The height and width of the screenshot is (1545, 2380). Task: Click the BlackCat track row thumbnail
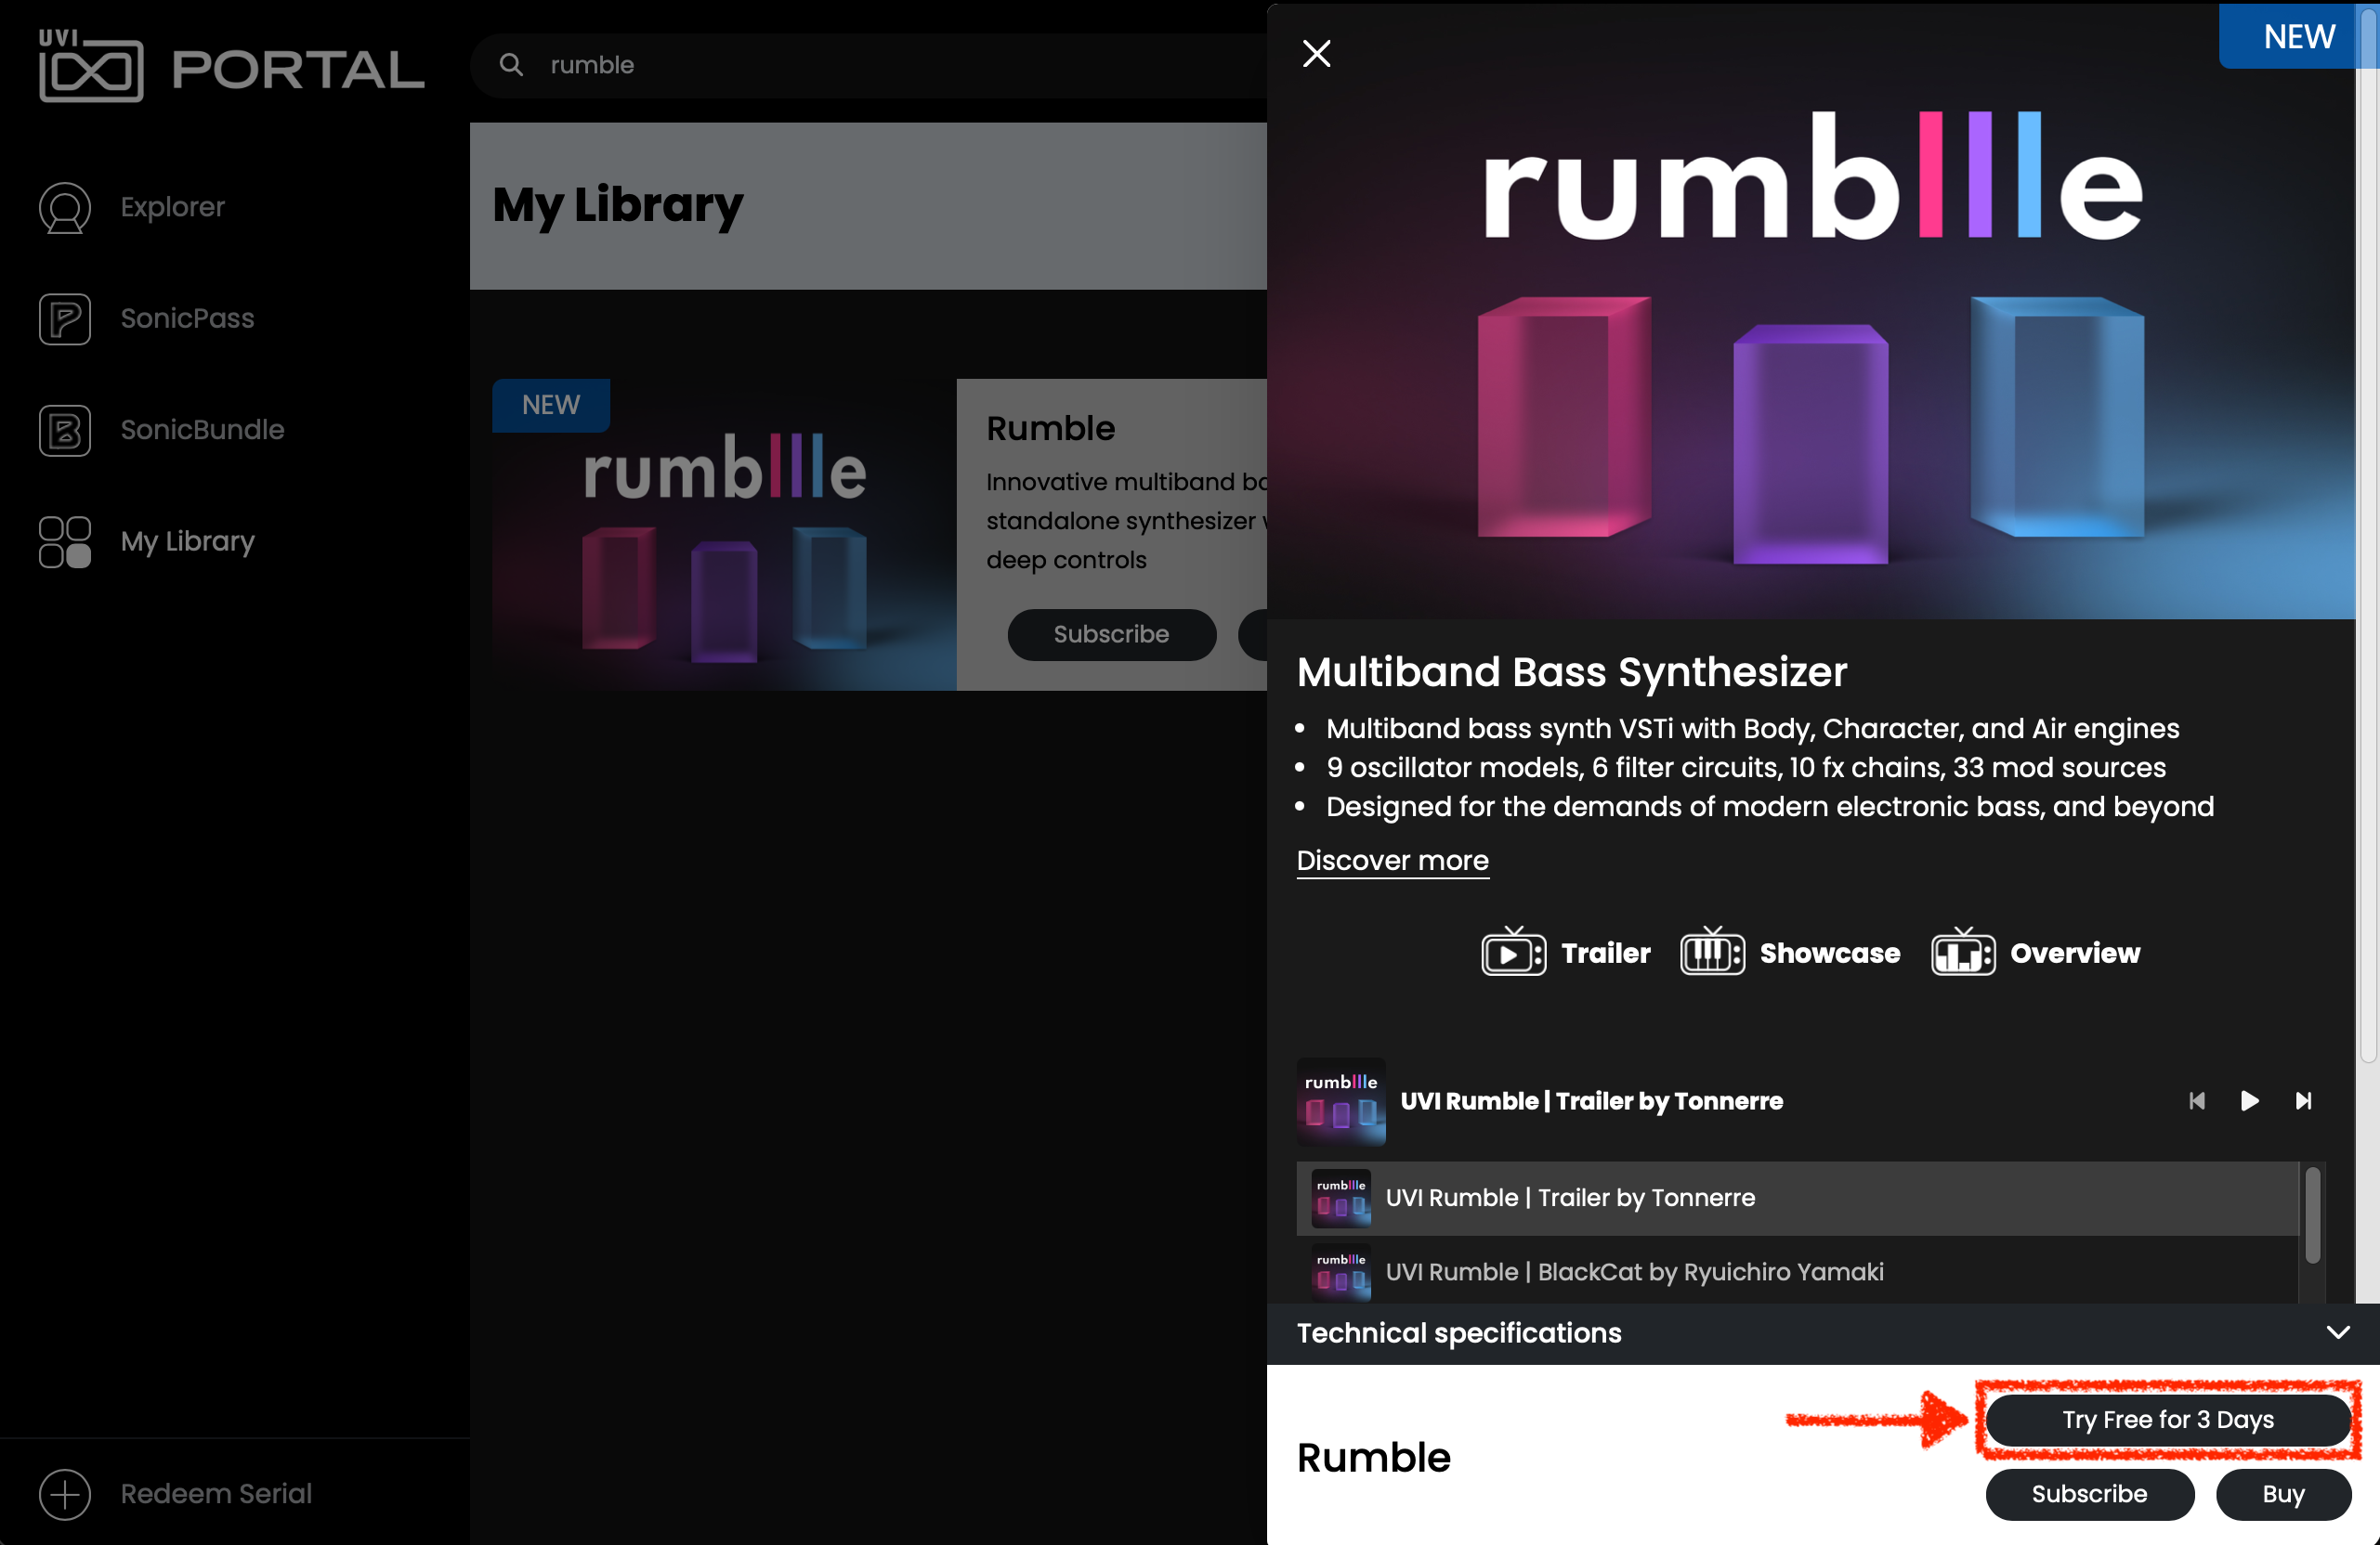tap(1341, 1271)
